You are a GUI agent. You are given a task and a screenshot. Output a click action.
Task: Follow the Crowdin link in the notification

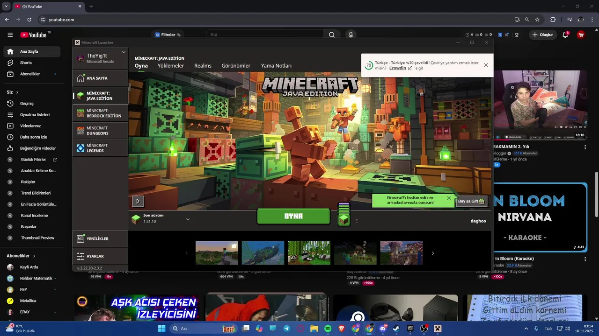401,68
